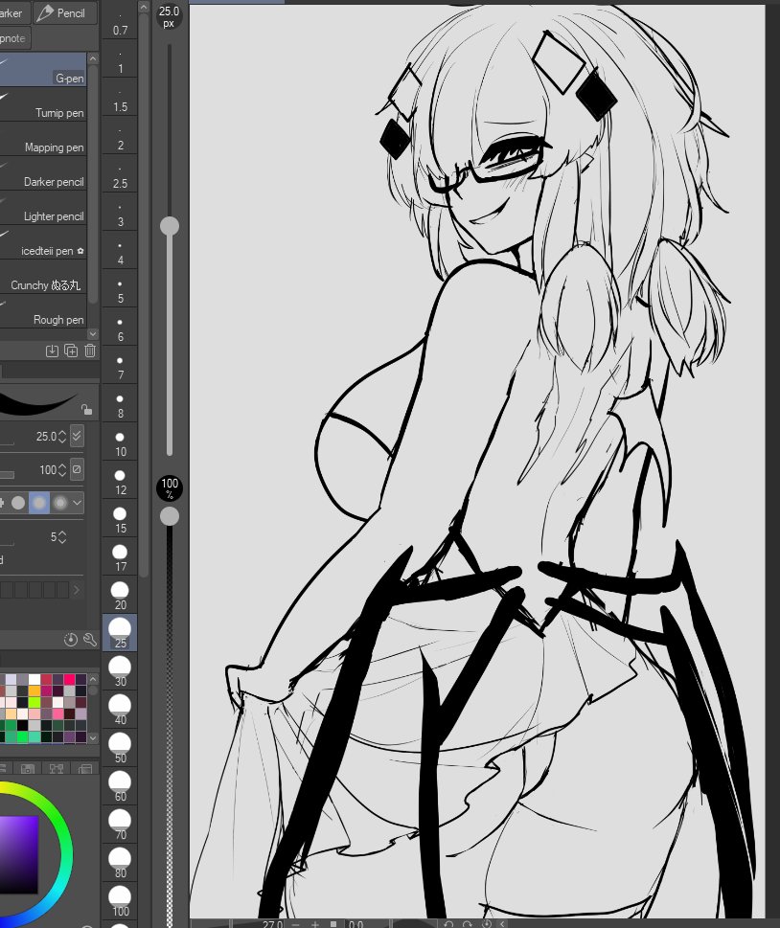
Task: Choose the Mapping pen sub tool
Action: [x=43, y=140]
